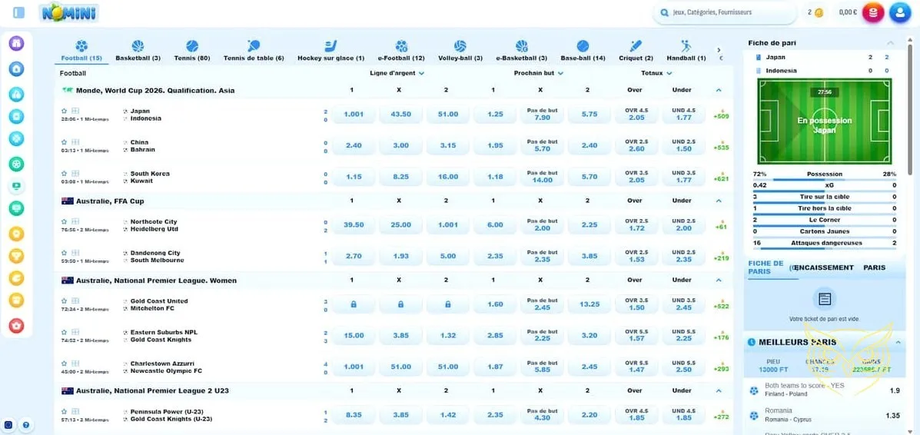Image resolution: width=920 pixels, height=435 pixels.
Task: Favorite the Japan vs Indonesia match star
Action: pos(65,111)
